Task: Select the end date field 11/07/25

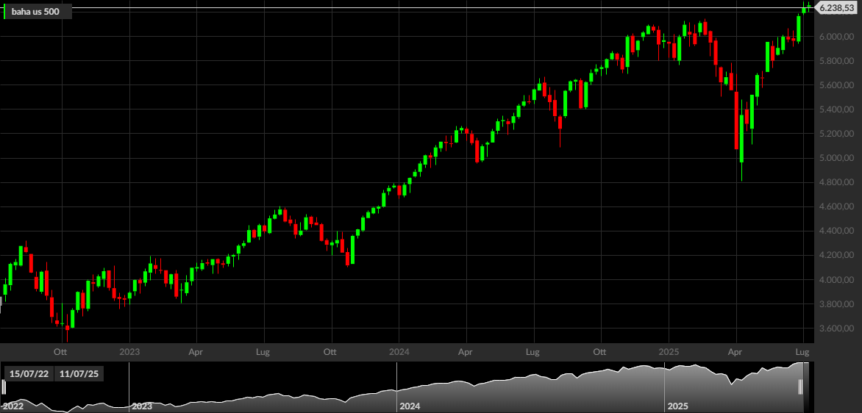Action: click(79, 374)
